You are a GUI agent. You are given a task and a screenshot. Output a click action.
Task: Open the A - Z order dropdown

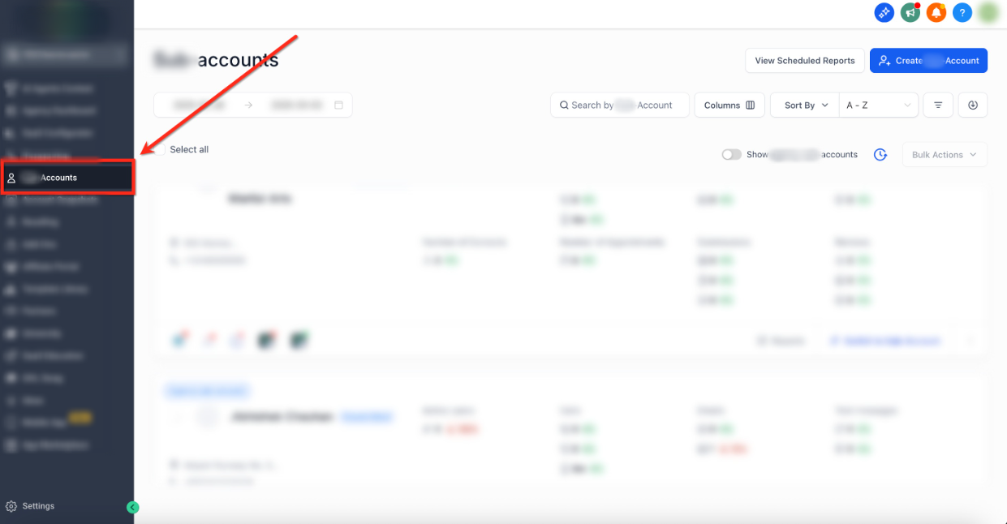(x=879, y=105)
